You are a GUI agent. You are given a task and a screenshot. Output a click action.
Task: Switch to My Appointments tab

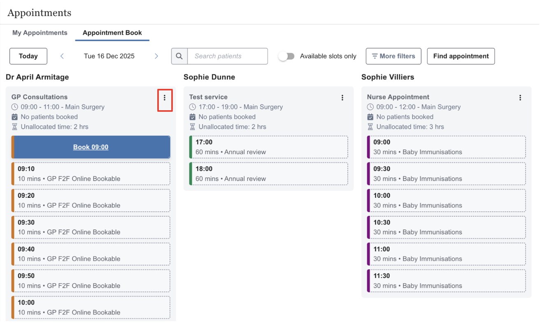pyautogui.click(x=40, y=33)
